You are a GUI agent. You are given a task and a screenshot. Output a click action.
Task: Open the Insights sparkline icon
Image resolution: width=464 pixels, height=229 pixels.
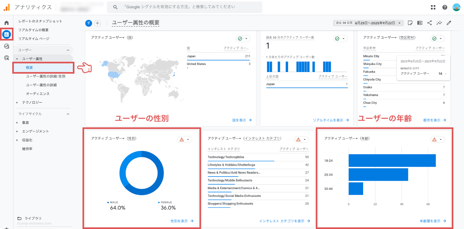tap(439, 23)
